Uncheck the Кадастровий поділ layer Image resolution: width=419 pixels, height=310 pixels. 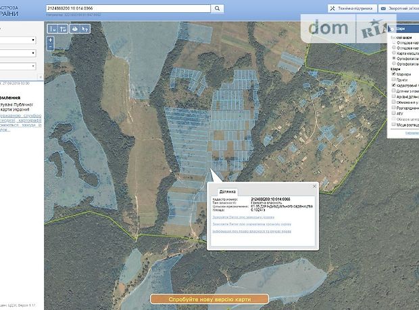393,85
